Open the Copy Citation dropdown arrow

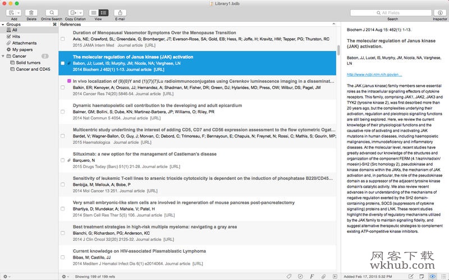[81, 12]
